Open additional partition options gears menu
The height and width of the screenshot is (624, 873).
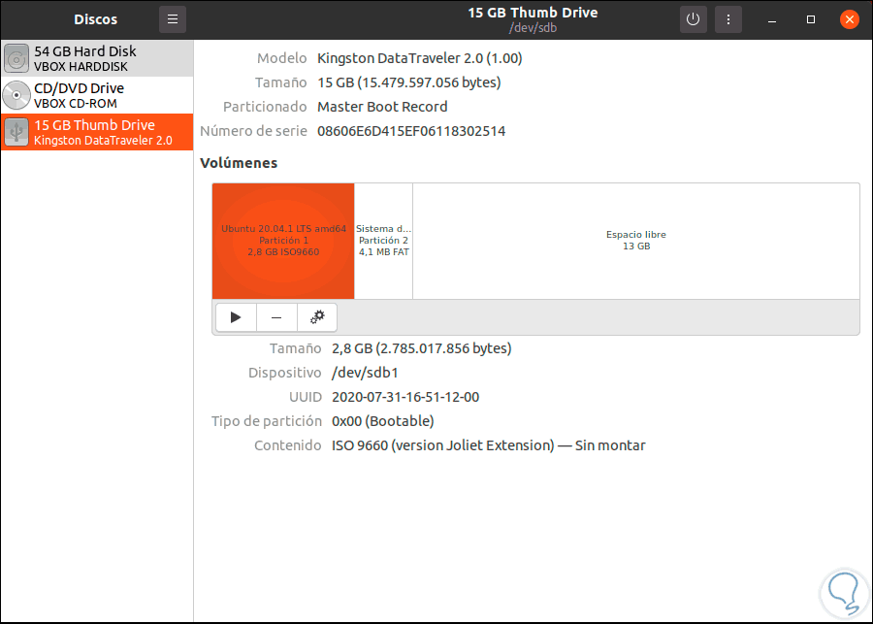tap(317, 317)
